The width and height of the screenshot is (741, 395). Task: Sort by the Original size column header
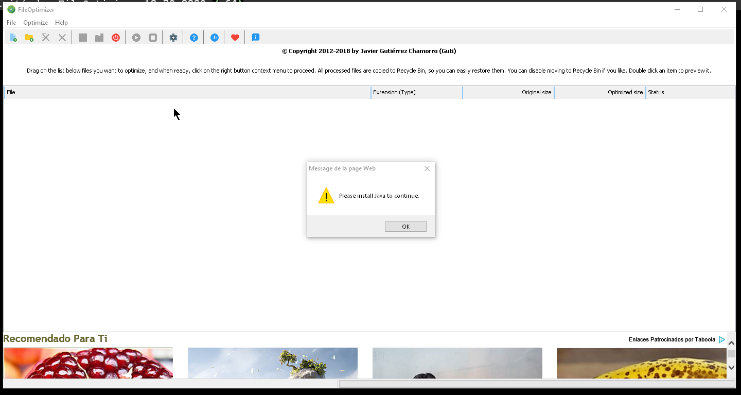(x=508, y=93)
